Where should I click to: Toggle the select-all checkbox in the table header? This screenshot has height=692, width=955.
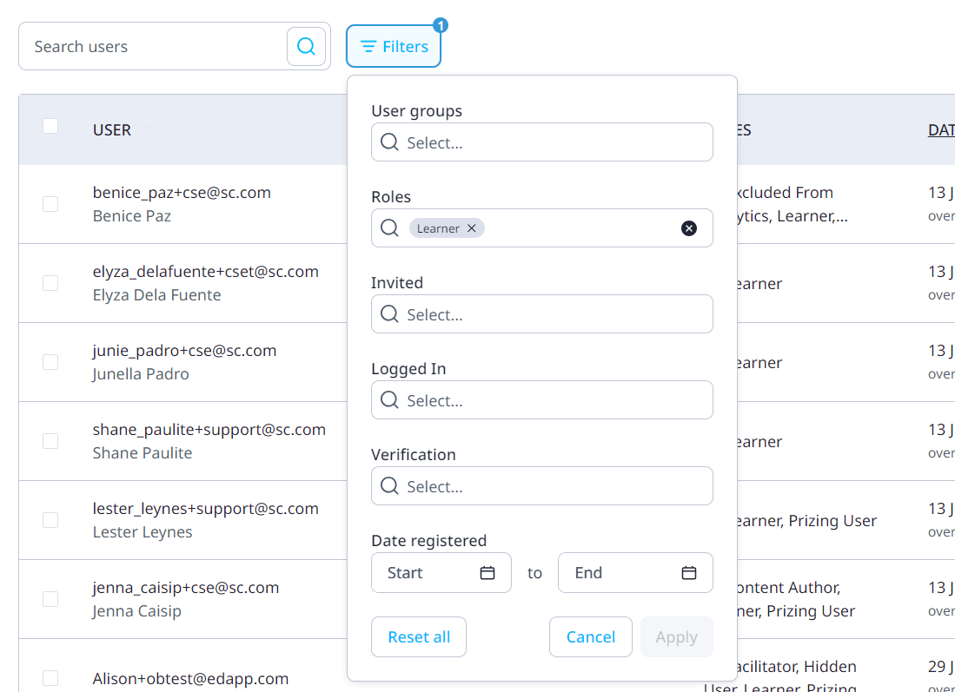click(50, 125)
